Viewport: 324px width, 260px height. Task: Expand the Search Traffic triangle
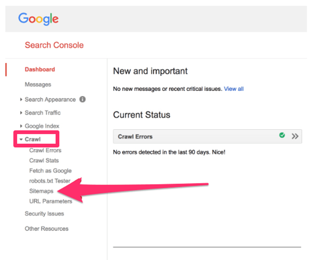pyautogui.click(x=21, y=113)
